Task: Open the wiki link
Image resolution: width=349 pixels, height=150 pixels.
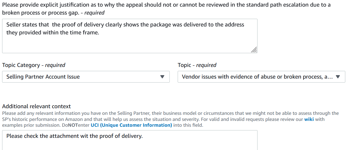Action: pos(309,119)
